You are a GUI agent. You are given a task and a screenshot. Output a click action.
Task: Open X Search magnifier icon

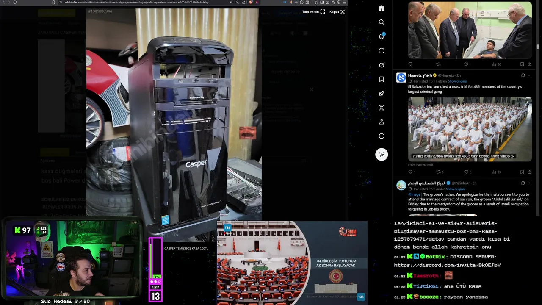tap(382, 22)
